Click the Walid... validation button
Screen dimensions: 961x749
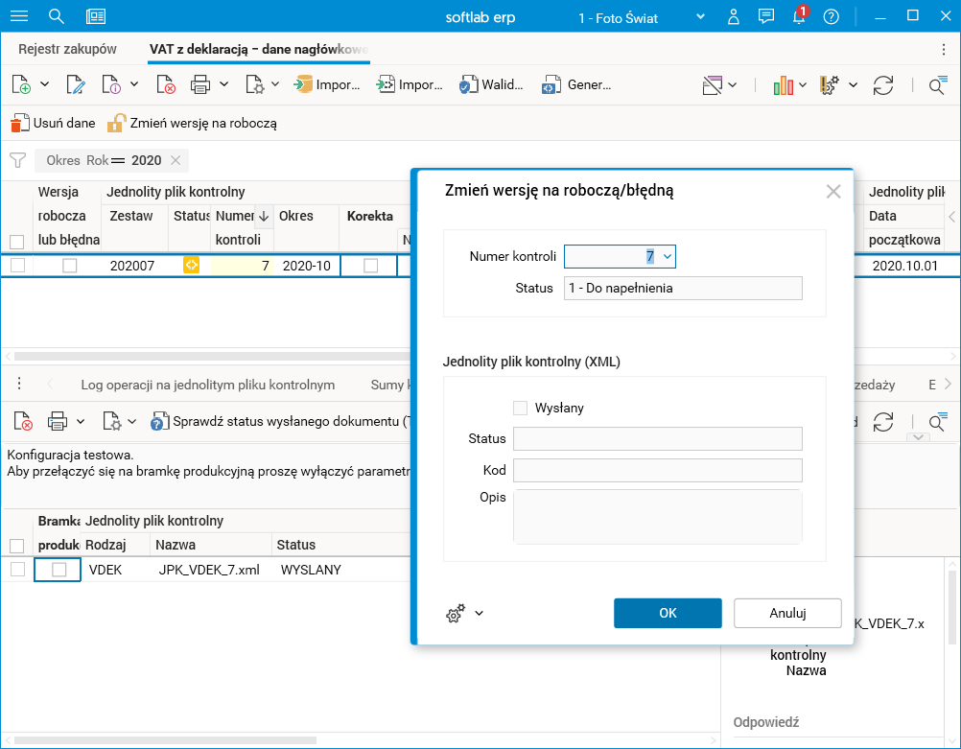click(x=491, y=84)
